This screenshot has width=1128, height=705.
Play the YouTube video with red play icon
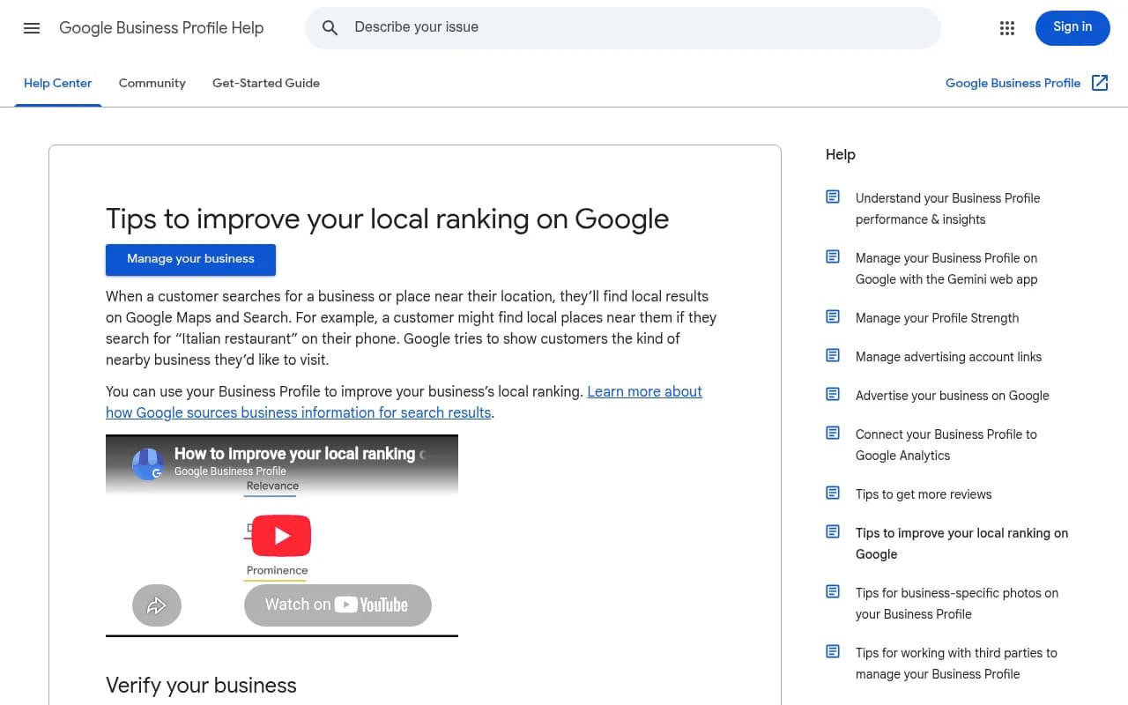pos(282,535)
